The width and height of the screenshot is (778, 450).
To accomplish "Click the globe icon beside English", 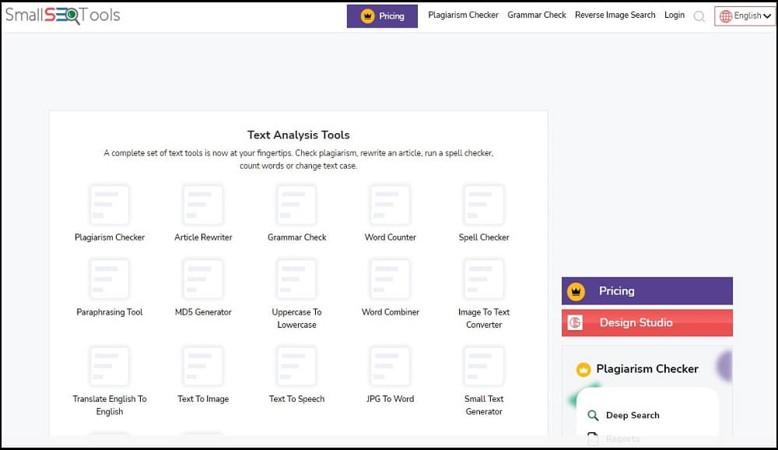I will point(725,16).
